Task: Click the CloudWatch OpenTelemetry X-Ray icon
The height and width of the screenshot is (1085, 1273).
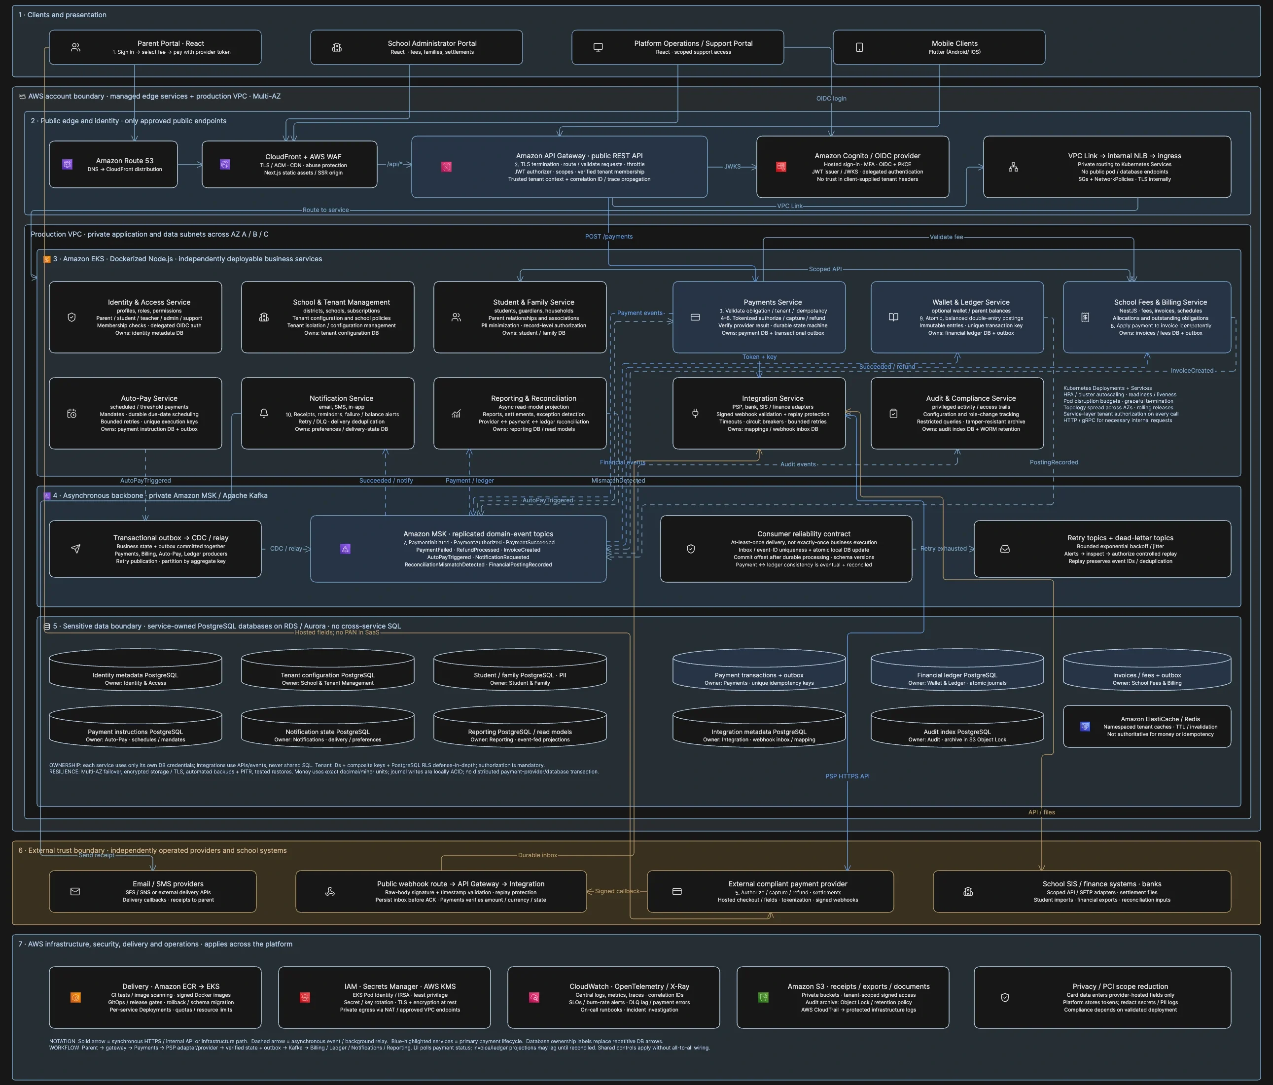Action: (x=534, y=997)
